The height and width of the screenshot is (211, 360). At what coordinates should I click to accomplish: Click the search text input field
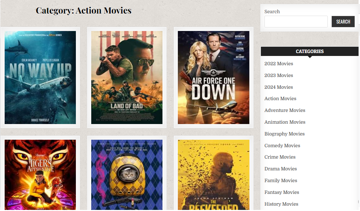pyautogui.click(x=296, y=22)
